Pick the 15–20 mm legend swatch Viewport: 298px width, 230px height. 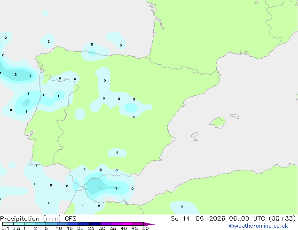point(73,224)
